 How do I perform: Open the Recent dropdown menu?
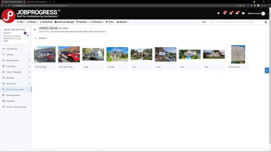32,22
